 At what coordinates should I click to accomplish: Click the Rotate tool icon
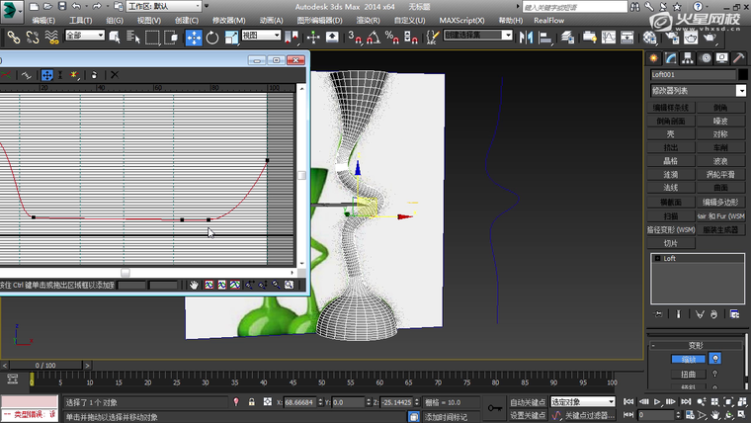[x=212, y=37]
